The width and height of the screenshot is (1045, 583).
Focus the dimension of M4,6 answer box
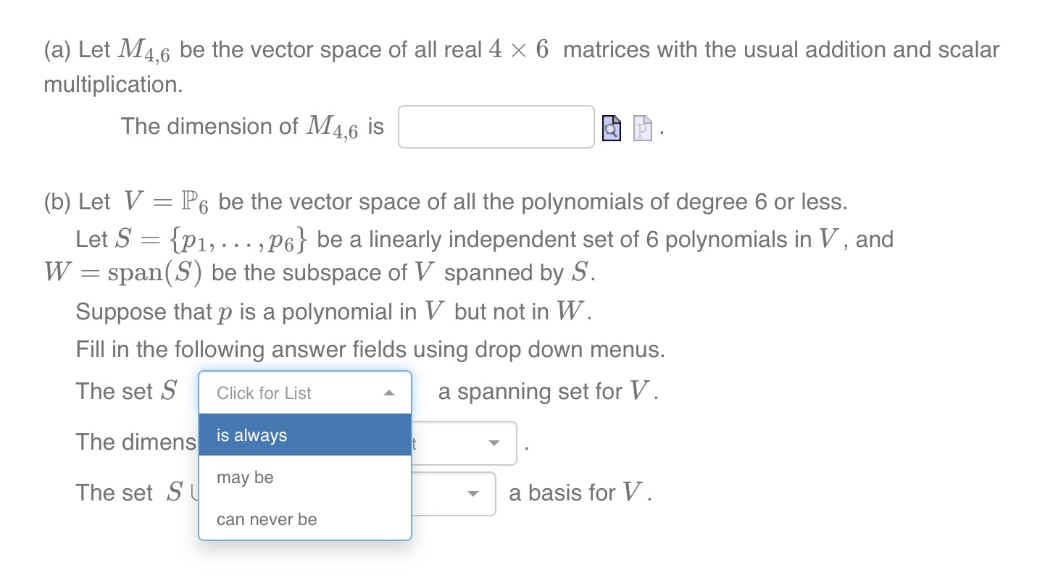point(496,127)
